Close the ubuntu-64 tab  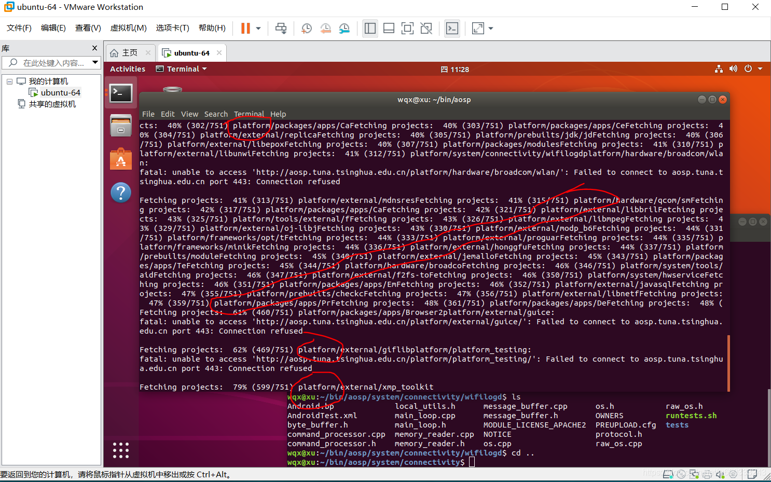pos(219,53)
